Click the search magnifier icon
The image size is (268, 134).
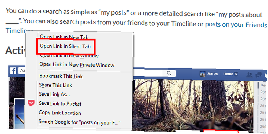[169, 73]
